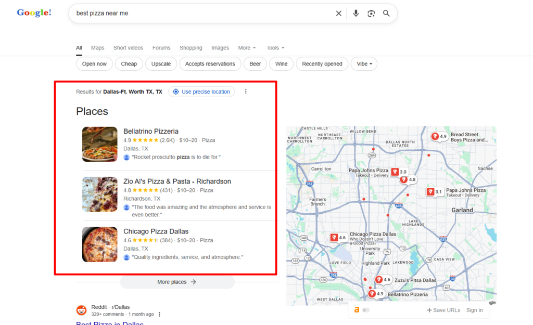Click the voice search microphone icon
The height and width of the screenshot is (325, 533).
(356, 13)
